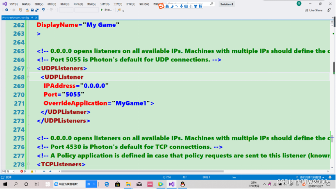Open Microsoft Edge from taskbar
The height and width of the screenshot is (189, 336).
click(107, 184)
